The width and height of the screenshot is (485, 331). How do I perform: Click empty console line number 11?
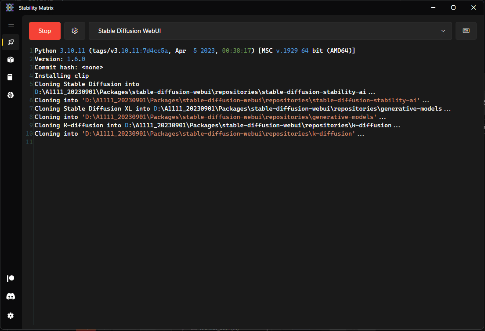(29, 142)
